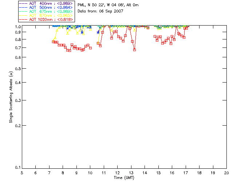This screenshot has width=233, height=187.
Task: Click the 0.7 y-axis tick label
Action: 18,48
